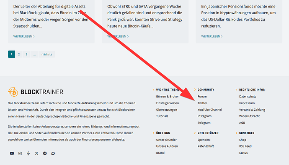Click the Blocktrainer logo
The height and width of the screenshot is (165, 289).
coord(35,92)
